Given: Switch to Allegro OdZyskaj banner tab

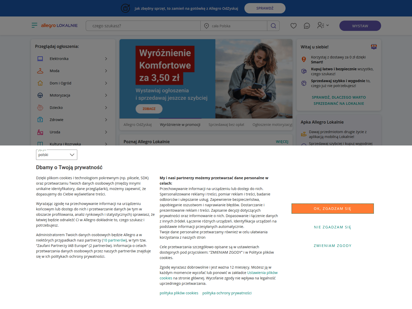Looking at the screenshot, I should coord(138,125).
